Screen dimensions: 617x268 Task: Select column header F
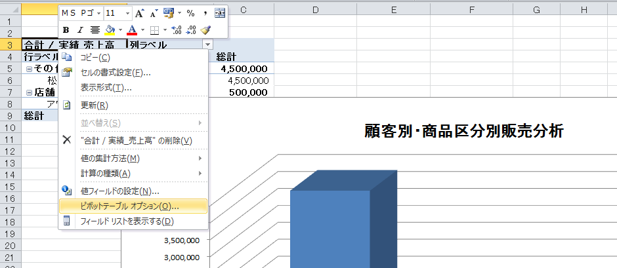coord(472,10)
